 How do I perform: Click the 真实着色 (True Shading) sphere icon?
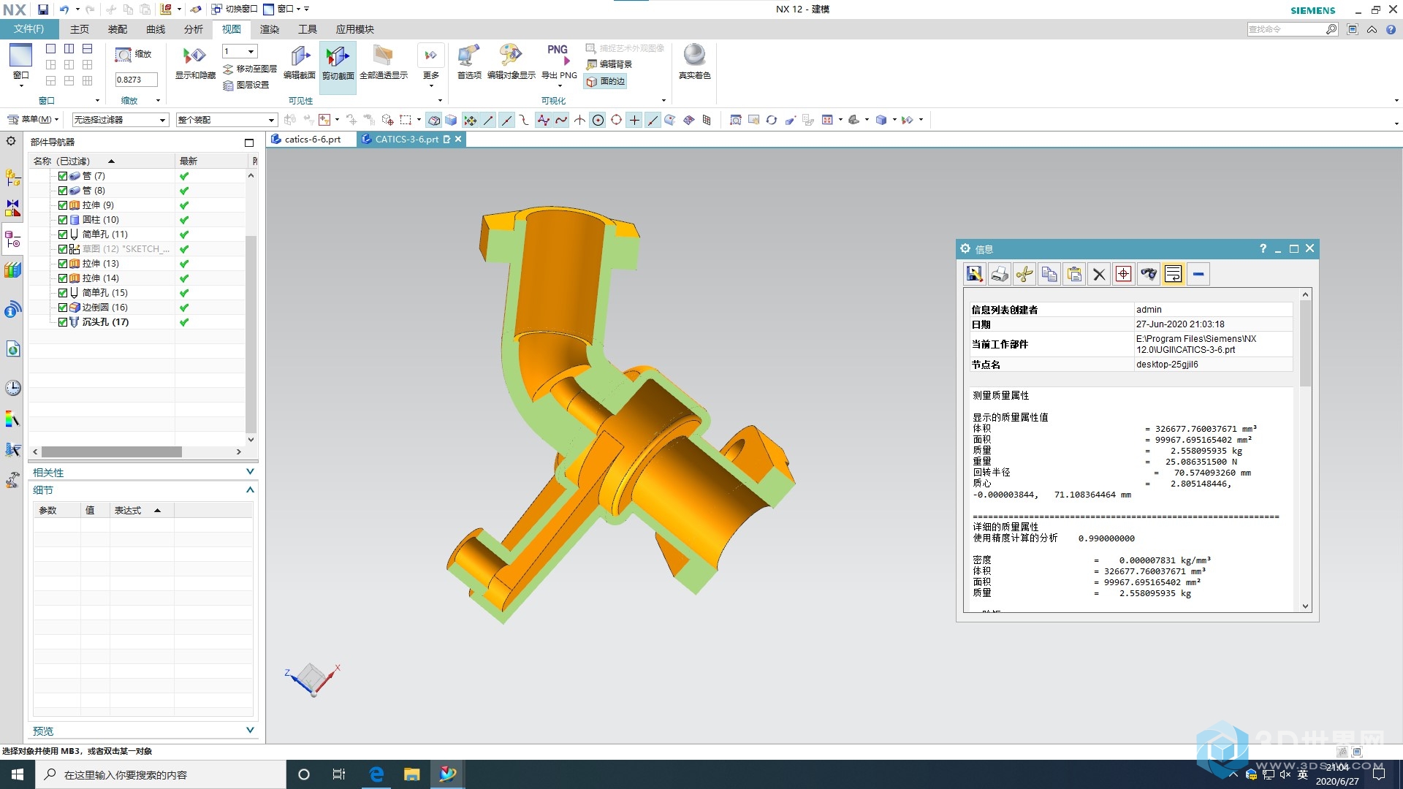(x=694, y=55)
